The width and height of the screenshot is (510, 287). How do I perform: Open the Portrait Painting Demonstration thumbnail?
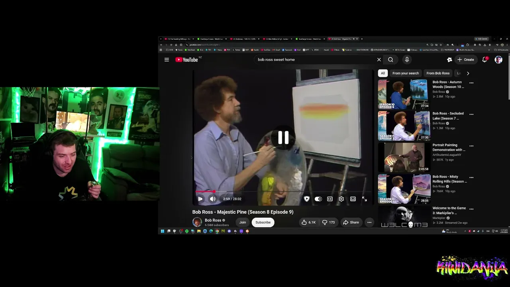click(404, 157)
